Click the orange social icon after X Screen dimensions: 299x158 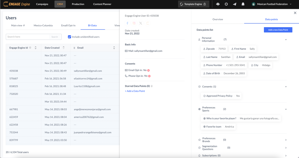click(x=147, y=23)
